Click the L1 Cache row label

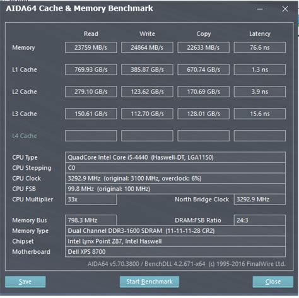pos(25,69)
